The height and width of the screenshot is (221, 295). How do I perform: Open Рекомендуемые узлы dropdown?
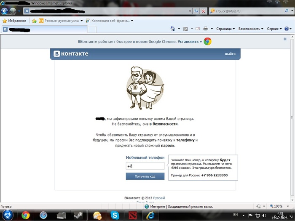click(61, 21)
